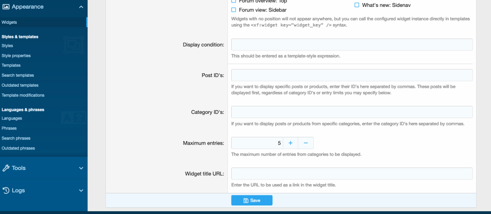Tick the What's new: Sidenav checkbox
This screenshot has height=214, width=491.
[357, 5]
